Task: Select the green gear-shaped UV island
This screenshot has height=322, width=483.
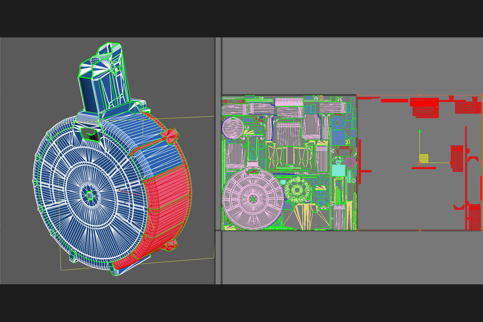Action: click(x=297, y=190)
